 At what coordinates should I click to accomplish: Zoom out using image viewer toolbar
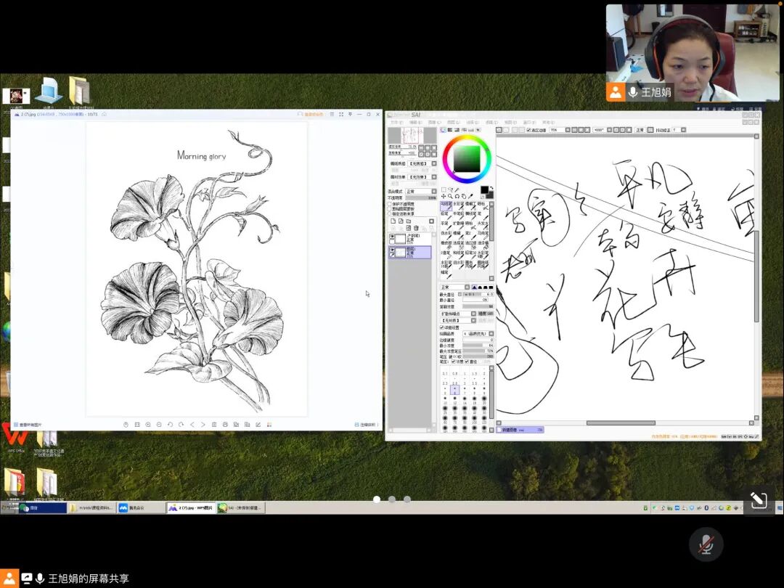click(159, 425)
